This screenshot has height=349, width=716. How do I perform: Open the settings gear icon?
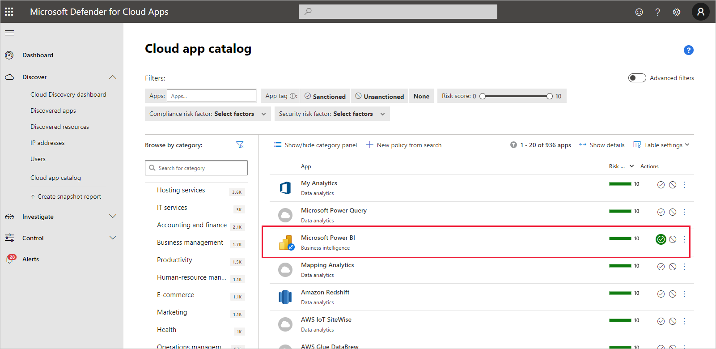coord(676,12)
